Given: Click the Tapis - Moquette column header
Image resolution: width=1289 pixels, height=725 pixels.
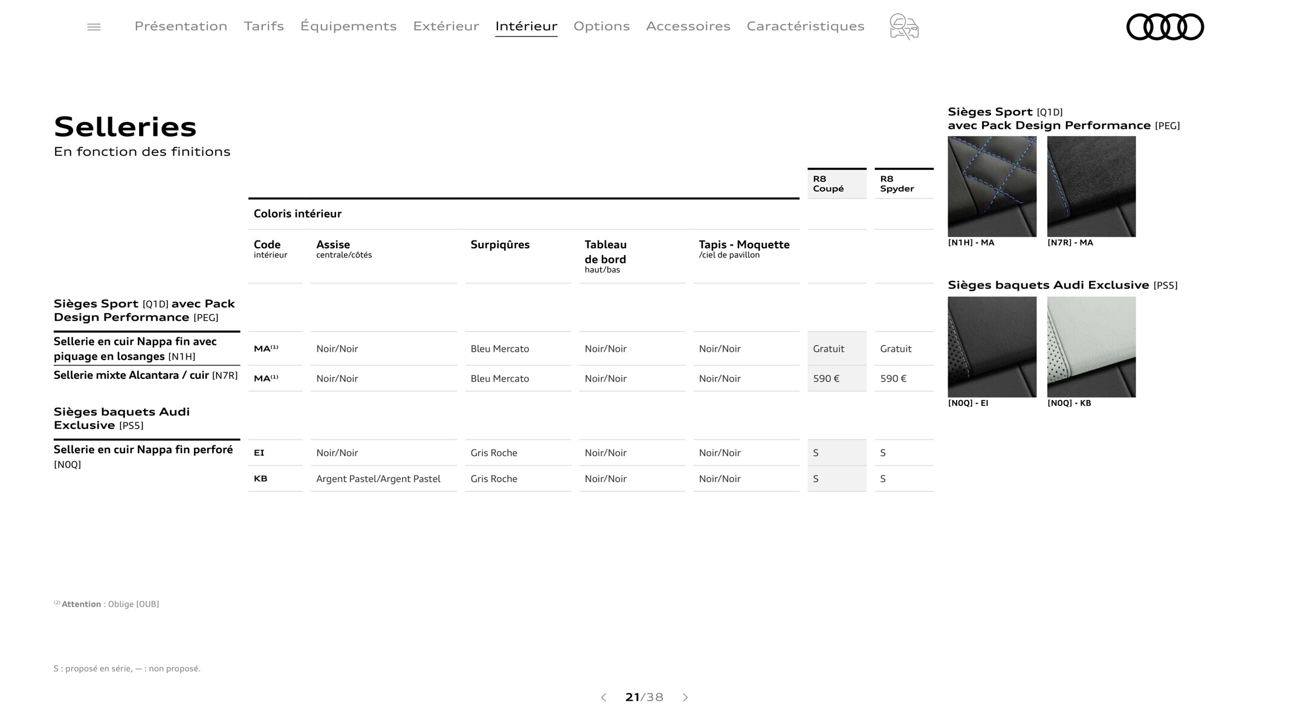Looking at the screenshot, I should pos(744,249).
